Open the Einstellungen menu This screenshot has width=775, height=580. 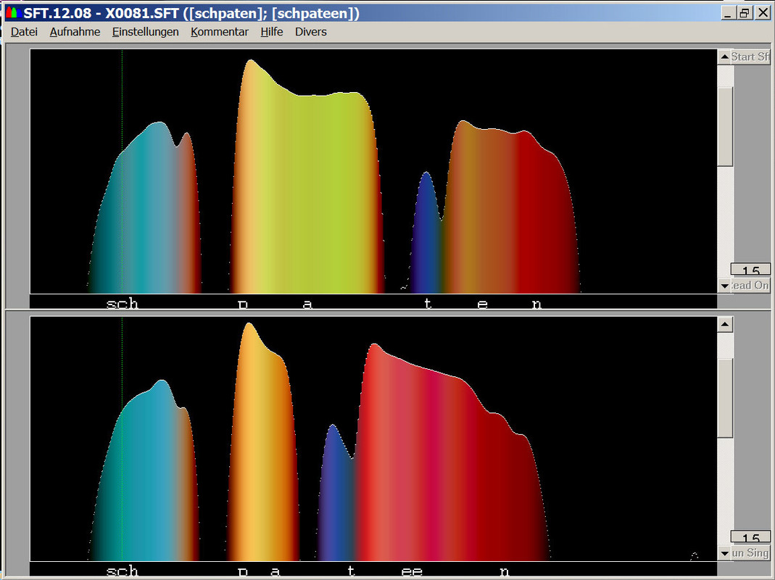pos(145,32)
